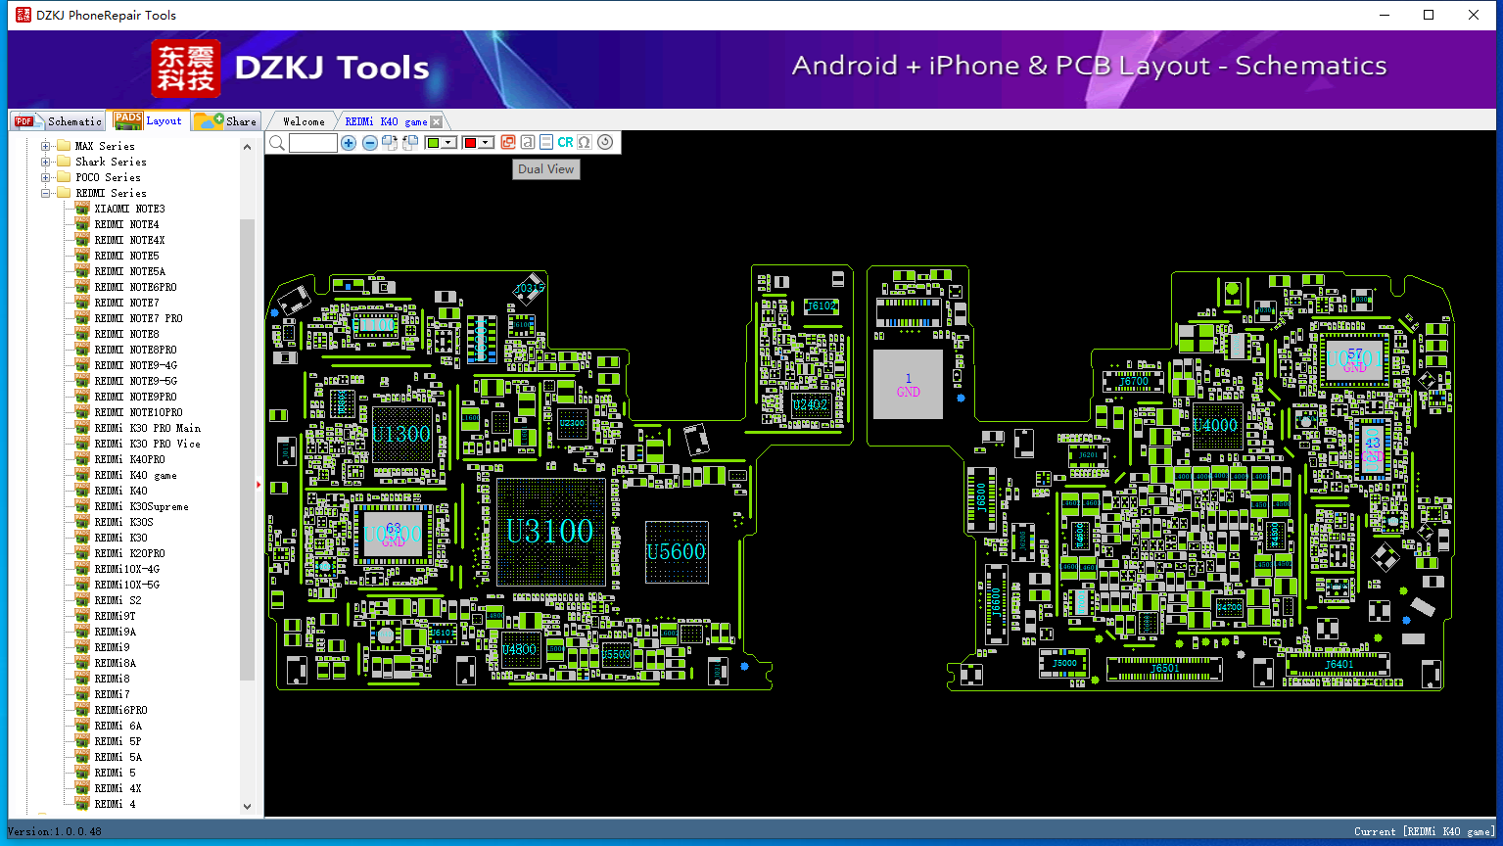Click the search input field in toolbar

(313, 143)
